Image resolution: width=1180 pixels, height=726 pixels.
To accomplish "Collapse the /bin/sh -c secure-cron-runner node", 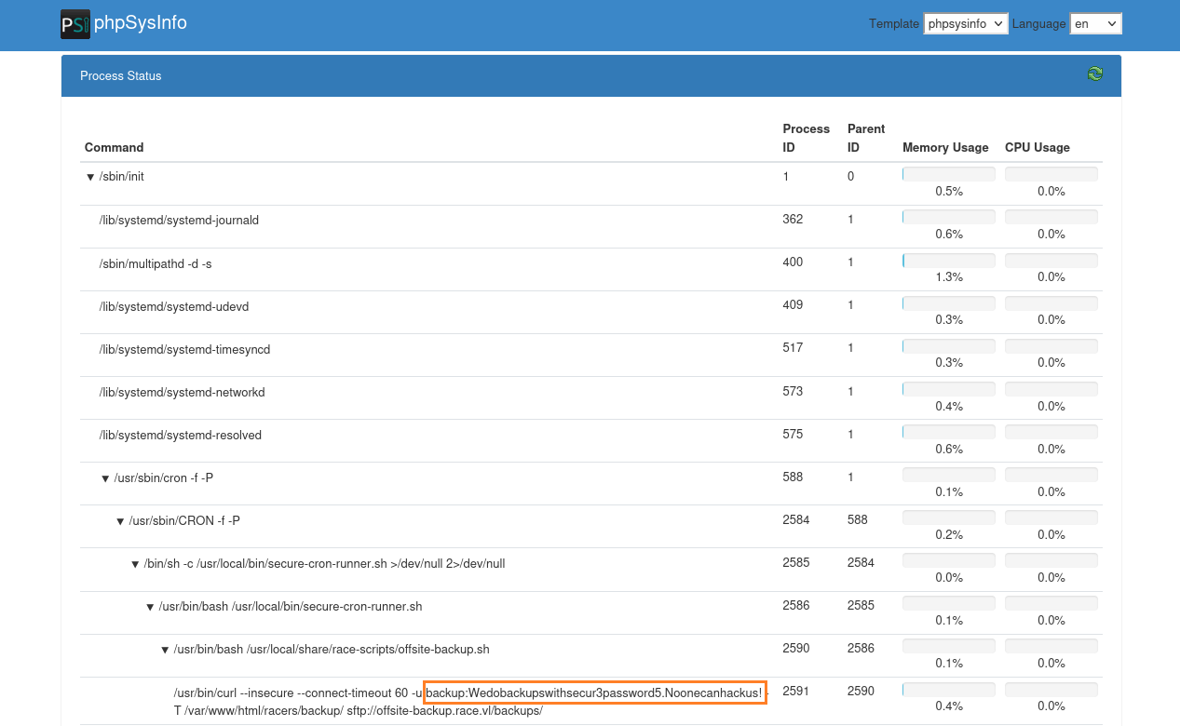I will (135, 564).
